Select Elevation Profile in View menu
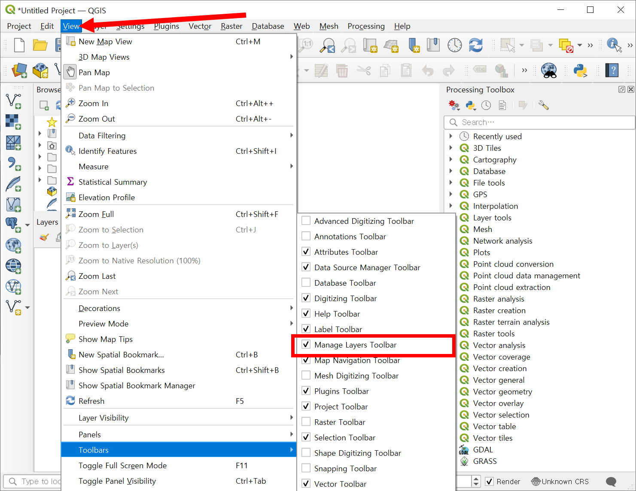The width and height of the screenshot is (636, 491). click(179, 197)
